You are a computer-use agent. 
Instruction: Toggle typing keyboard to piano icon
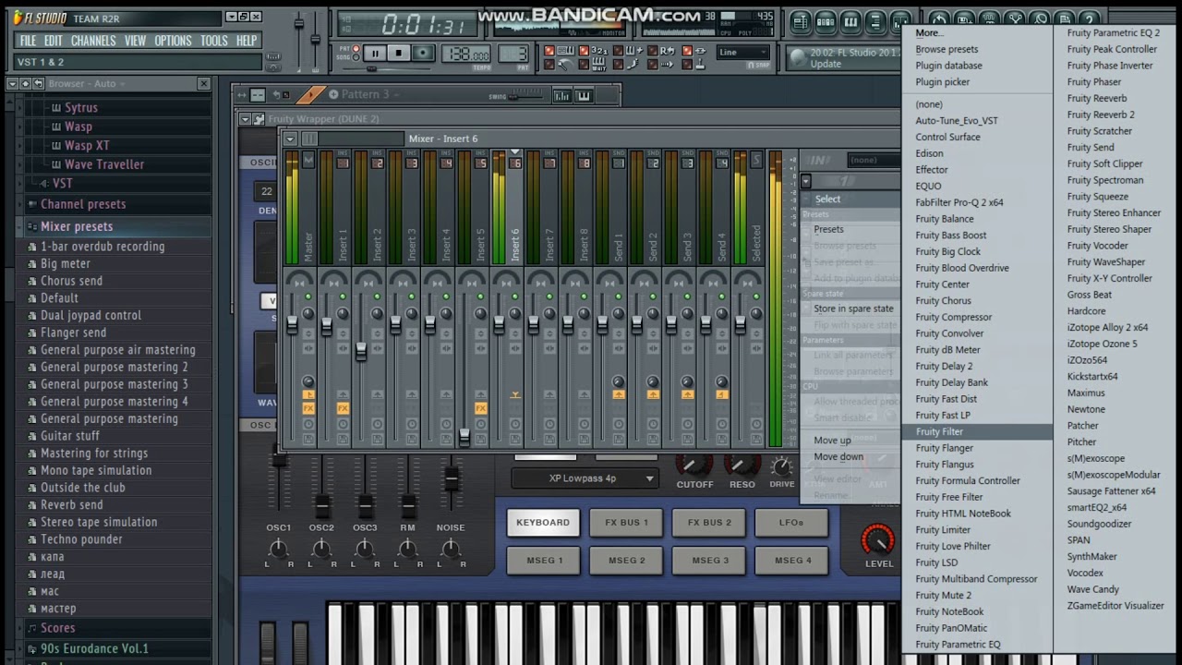(x=565, y=50)
